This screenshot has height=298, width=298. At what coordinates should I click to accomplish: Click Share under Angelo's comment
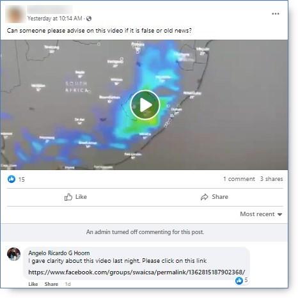[51, 284]
